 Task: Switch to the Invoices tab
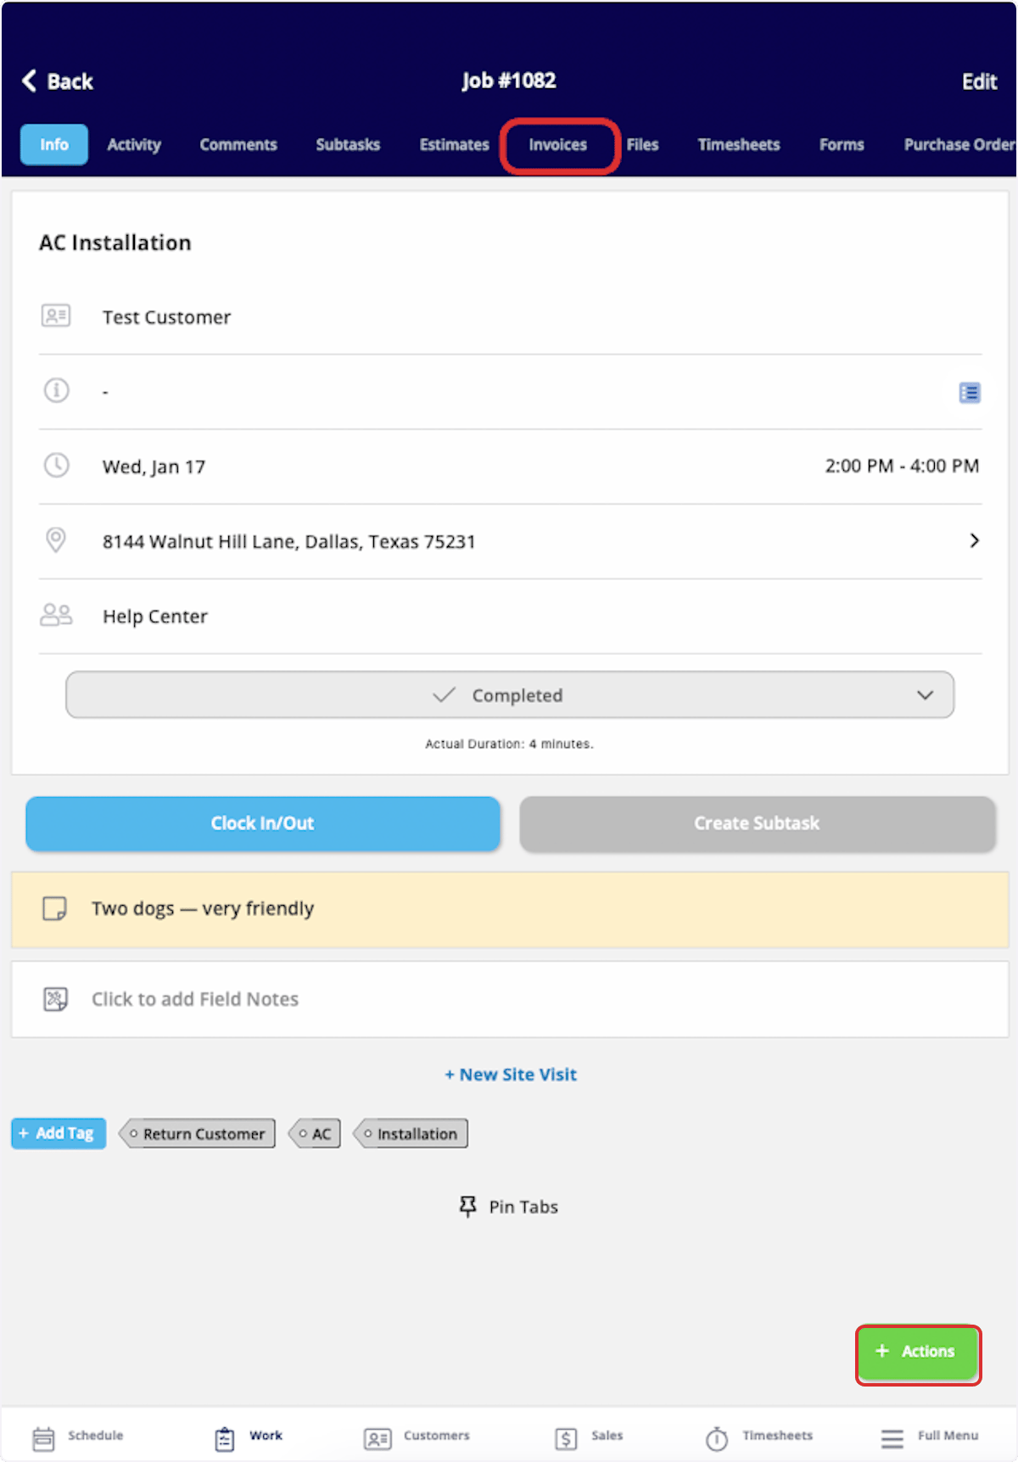558,145
